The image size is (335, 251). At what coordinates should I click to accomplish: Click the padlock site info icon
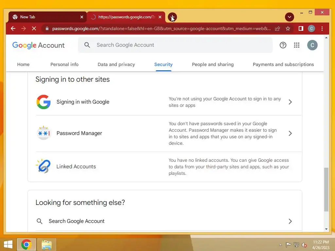coord(47,29)
